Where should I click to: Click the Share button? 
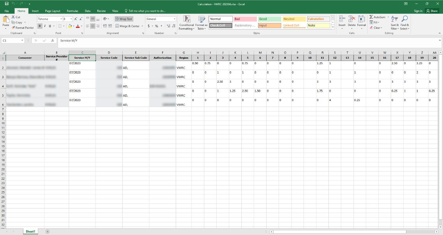(x=432, y=11)
